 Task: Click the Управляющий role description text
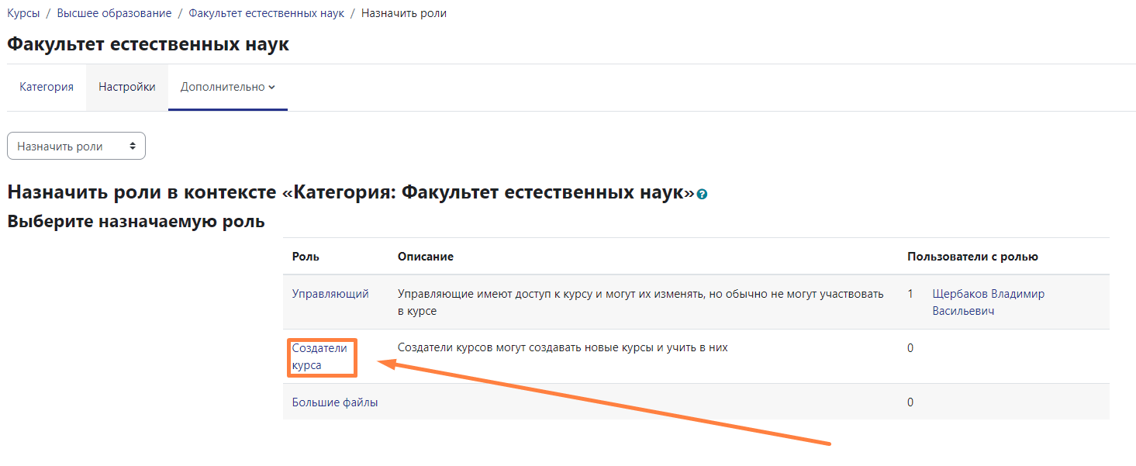point(640,302)
